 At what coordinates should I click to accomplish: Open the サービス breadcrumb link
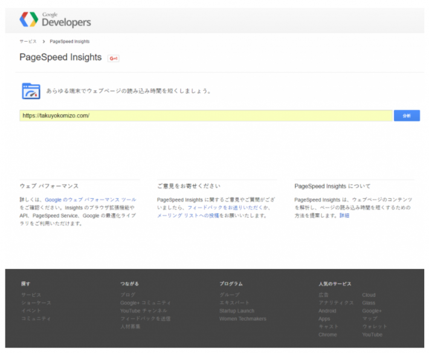tap(28, 41)
